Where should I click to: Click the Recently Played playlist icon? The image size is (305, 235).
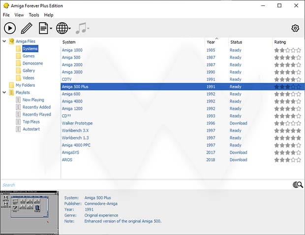pos(18,114)
